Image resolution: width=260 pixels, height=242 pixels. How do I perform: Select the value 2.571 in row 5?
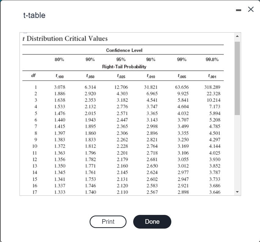[x=122, y=113]
